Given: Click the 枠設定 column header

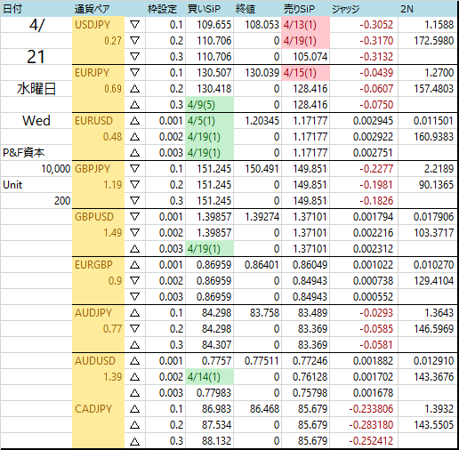Looking at the screenshot, I should pos(162,9).
